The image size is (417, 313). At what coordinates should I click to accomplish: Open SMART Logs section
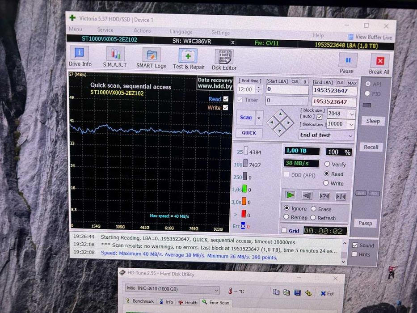click(x=151, y=58)
